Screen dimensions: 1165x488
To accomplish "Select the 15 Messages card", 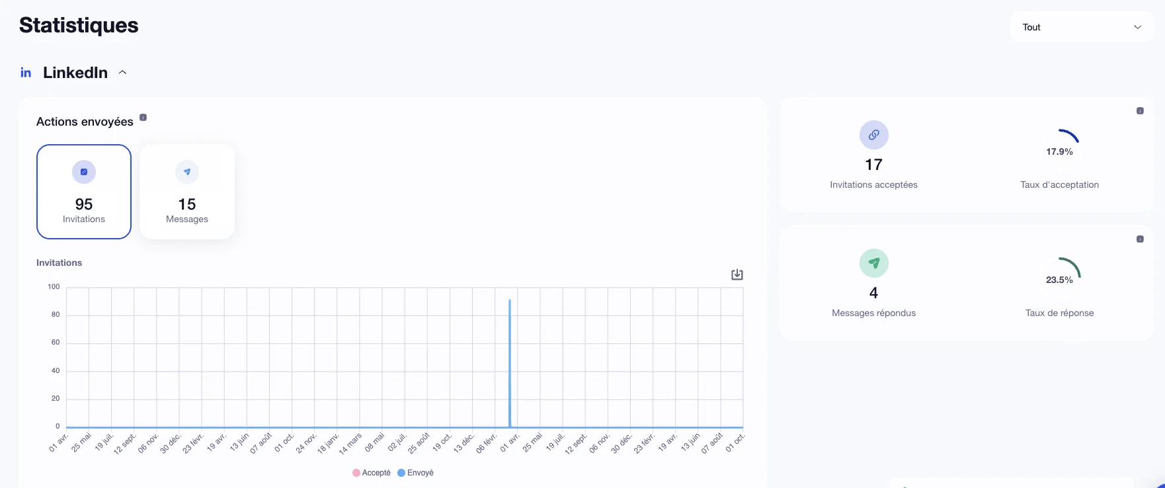I will 187,192.
